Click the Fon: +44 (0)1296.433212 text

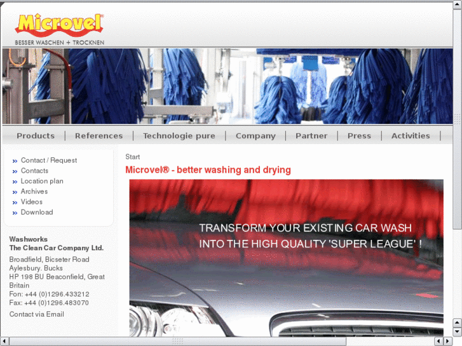tap(49, 294)
